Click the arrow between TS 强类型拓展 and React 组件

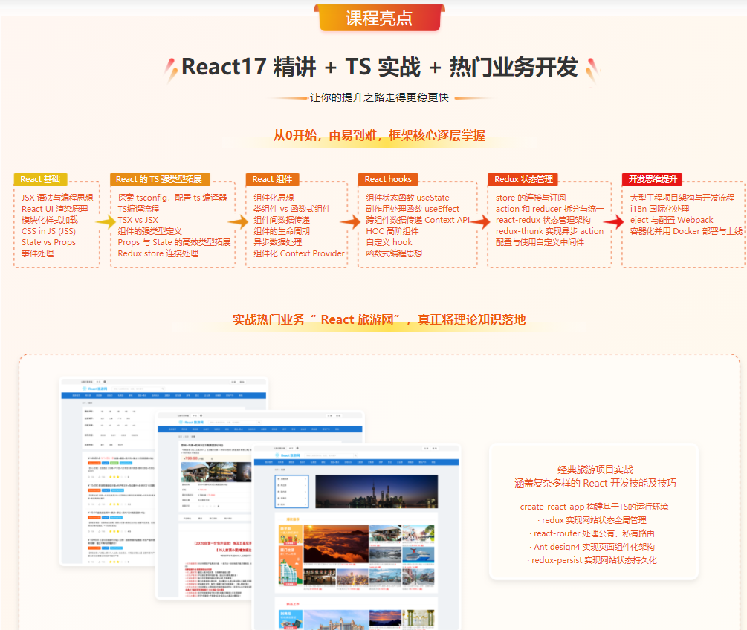238,221
